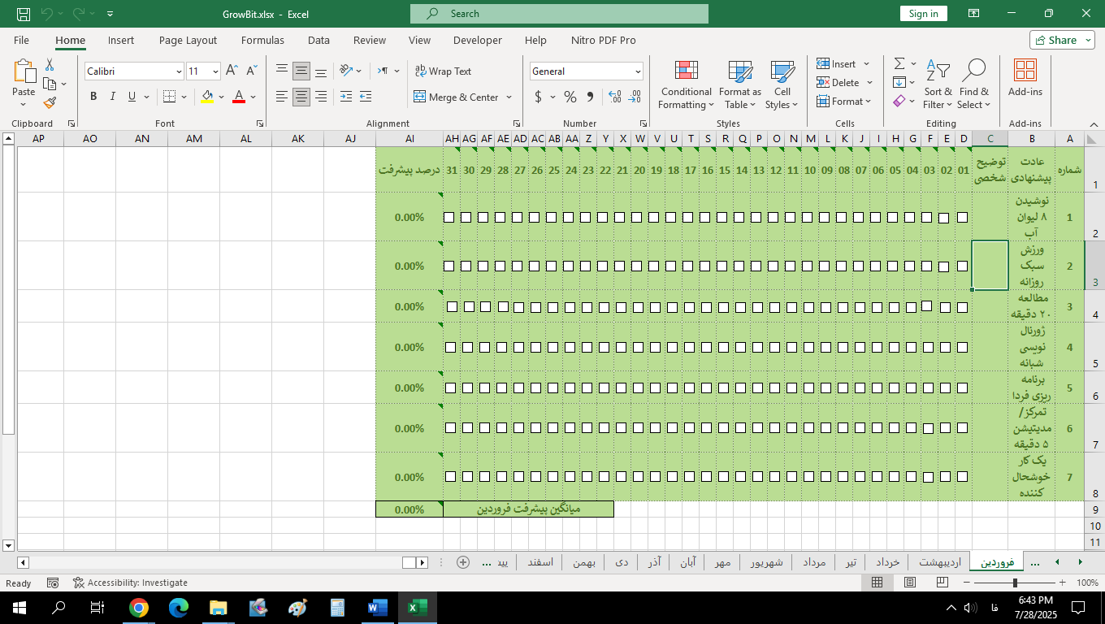
Task: Apply Bold formatting button
Action: pos(93,97)
